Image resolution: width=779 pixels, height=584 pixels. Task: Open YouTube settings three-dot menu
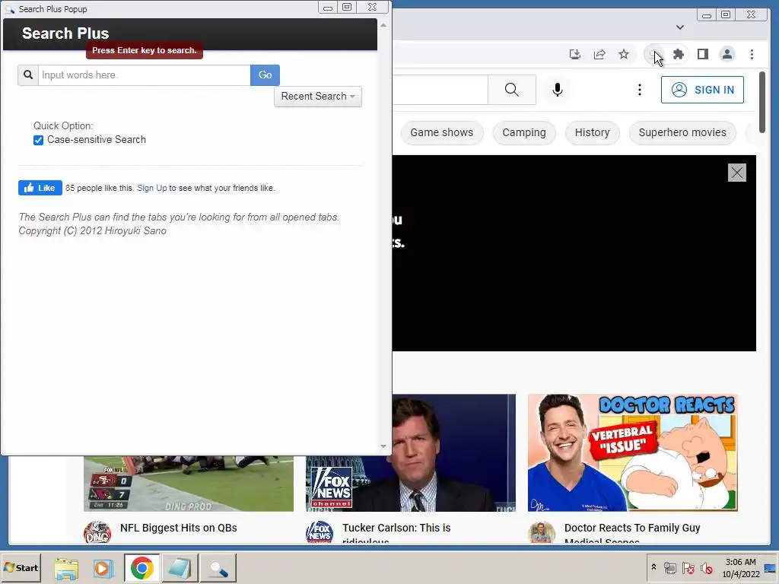coord(639,90)
